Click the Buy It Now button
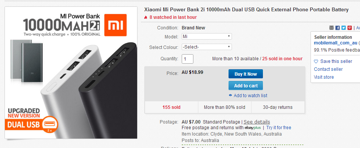 tap(246, 74)
